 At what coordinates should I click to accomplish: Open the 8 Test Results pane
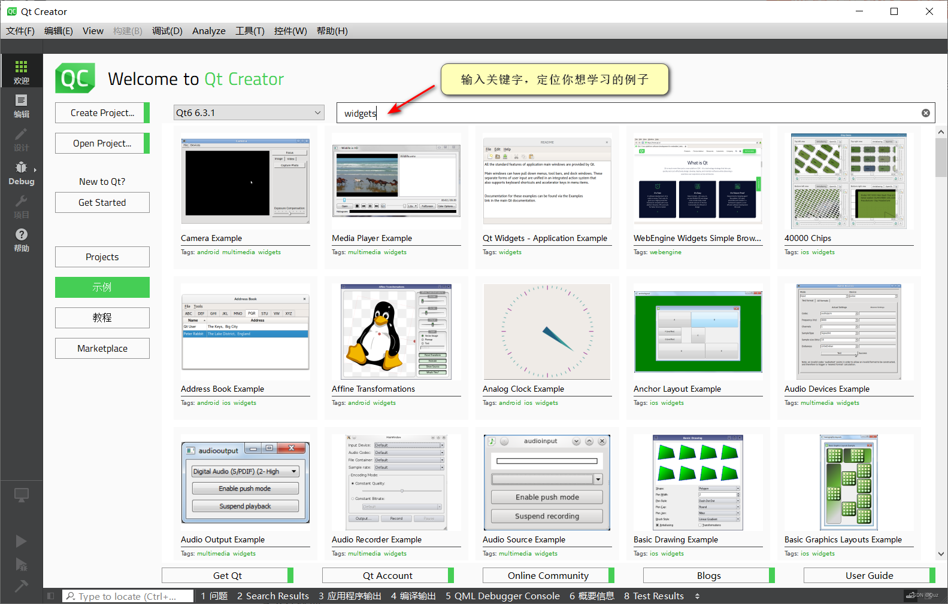(x=654, y=596)
